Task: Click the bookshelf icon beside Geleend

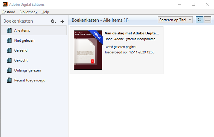Action: 9,50
